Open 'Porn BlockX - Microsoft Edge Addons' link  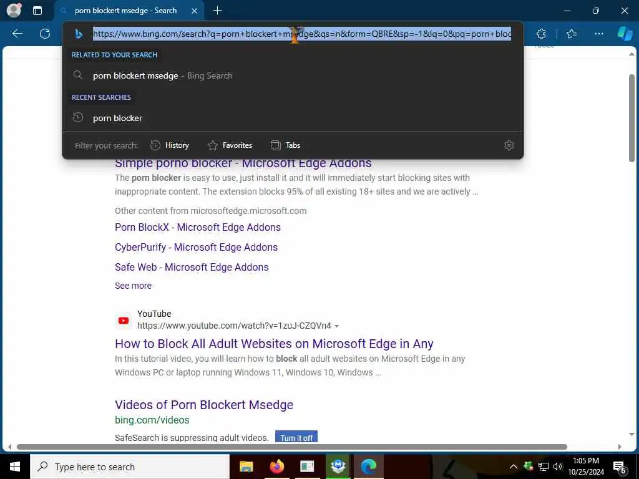(198, 227)
